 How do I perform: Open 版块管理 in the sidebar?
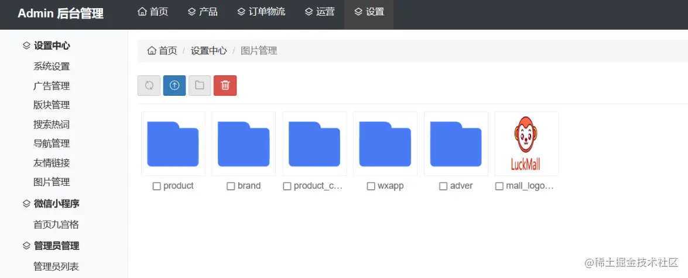52,105
